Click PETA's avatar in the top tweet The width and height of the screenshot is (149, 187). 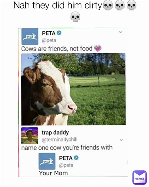click(x=30, y=36)
